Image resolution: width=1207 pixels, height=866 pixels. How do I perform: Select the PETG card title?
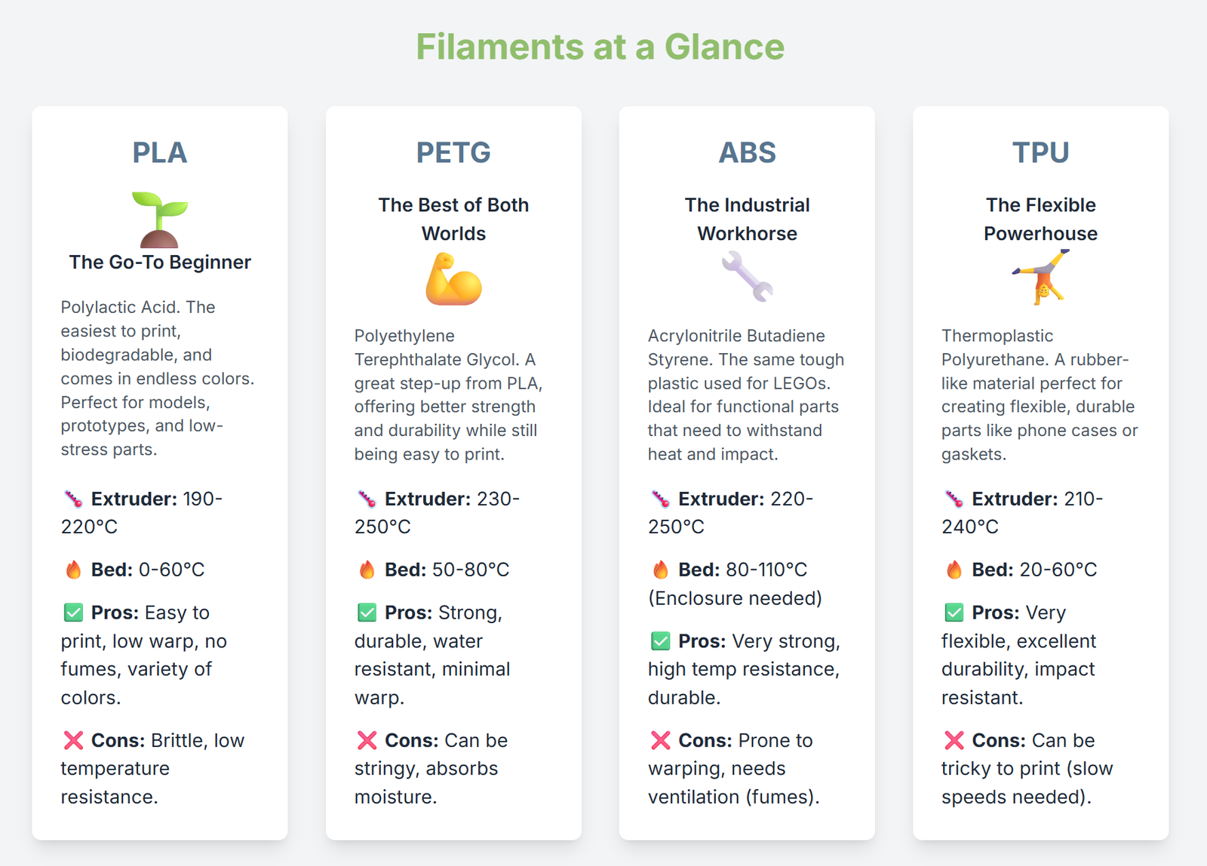[x=453, y=152]
